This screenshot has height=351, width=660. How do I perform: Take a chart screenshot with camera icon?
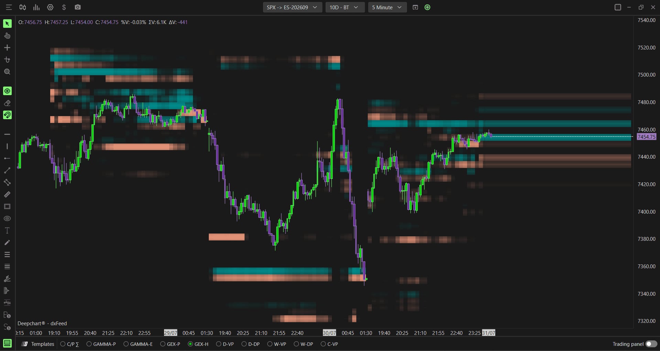tap(78, 7)
